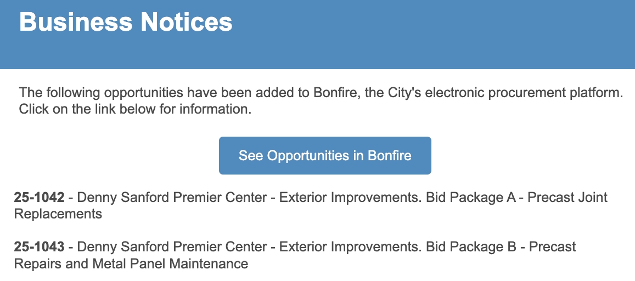
Task: Click "Precast Joint" text in the 25-1042 listing
Action: pos(567,198)
